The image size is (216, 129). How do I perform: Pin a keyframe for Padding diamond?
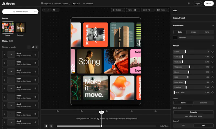(212, 87)
